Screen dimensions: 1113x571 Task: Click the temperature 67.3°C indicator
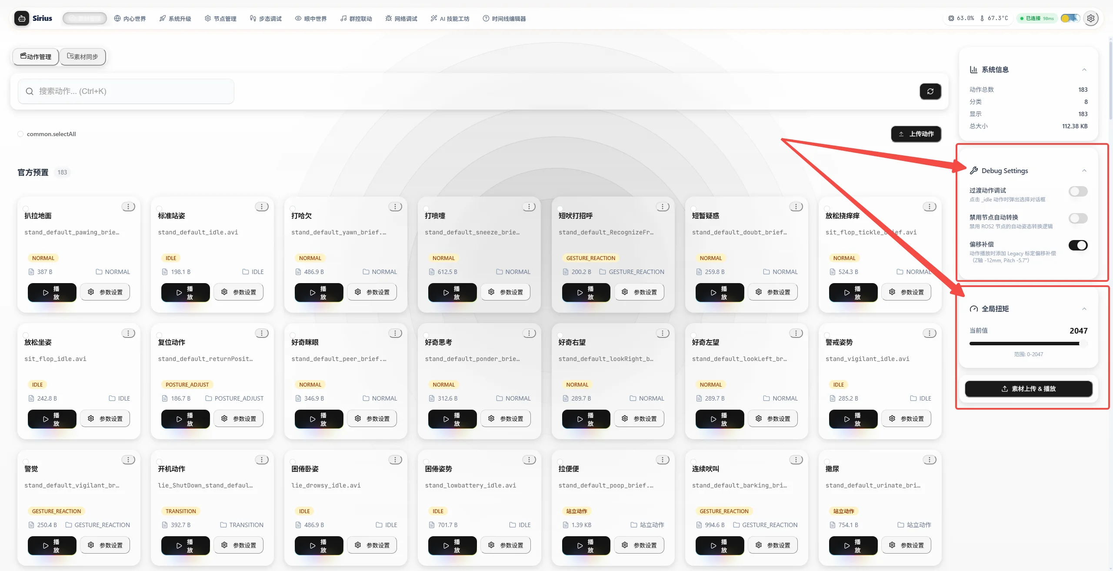point(994,18)
